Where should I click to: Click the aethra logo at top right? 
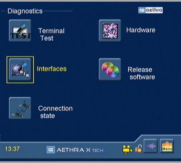tap(151, 10)
